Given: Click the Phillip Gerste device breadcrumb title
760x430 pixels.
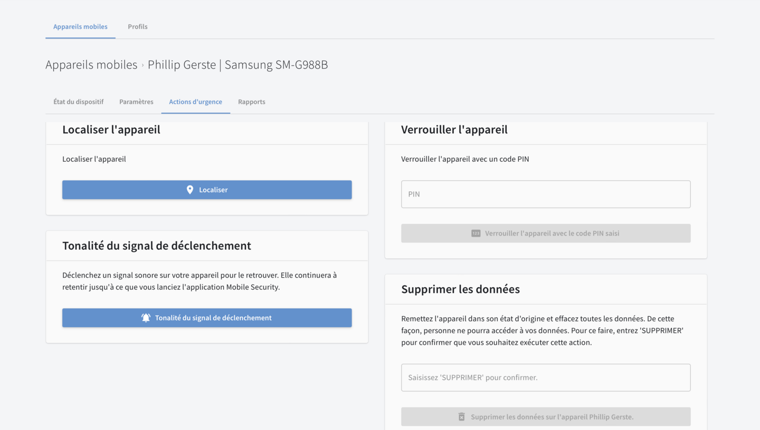Looking at the screenshot, I should [237, 65].
